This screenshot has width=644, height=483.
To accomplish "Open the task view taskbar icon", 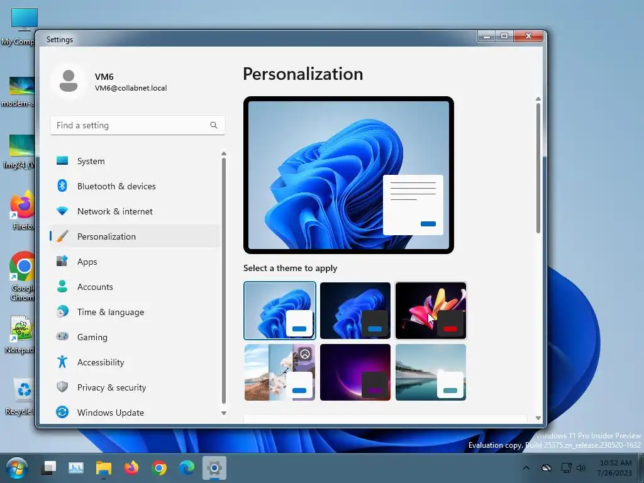I will (x=48, y=468).
